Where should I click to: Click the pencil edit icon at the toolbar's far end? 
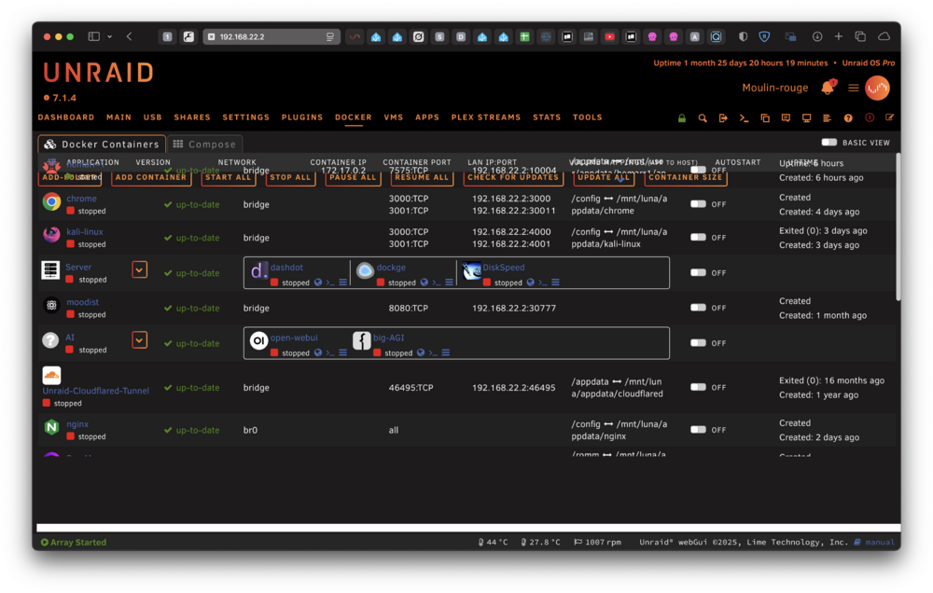tap(889, 117)
